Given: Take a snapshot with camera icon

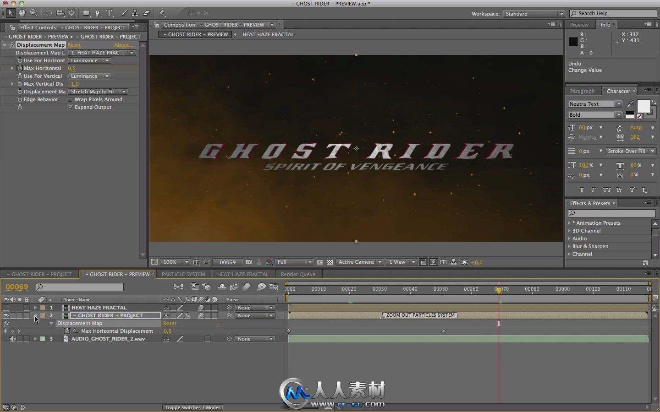Looking at the screenshot, I should (248, 262).
